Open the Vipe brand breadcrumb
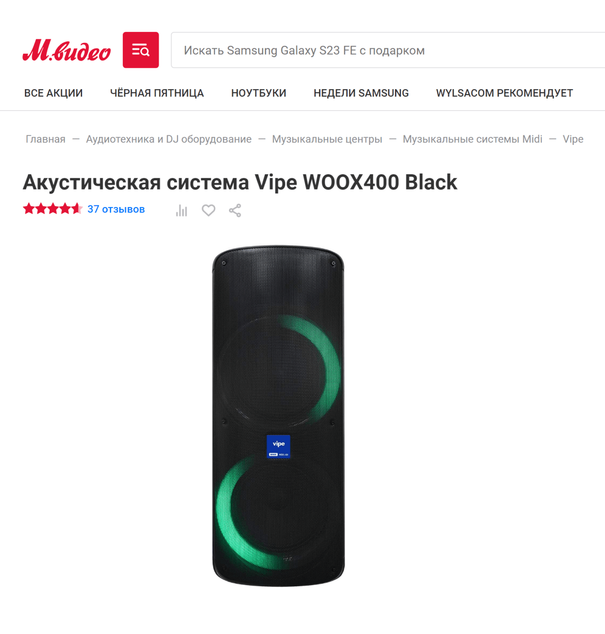 pyautogui.click(x=573, y=139)
